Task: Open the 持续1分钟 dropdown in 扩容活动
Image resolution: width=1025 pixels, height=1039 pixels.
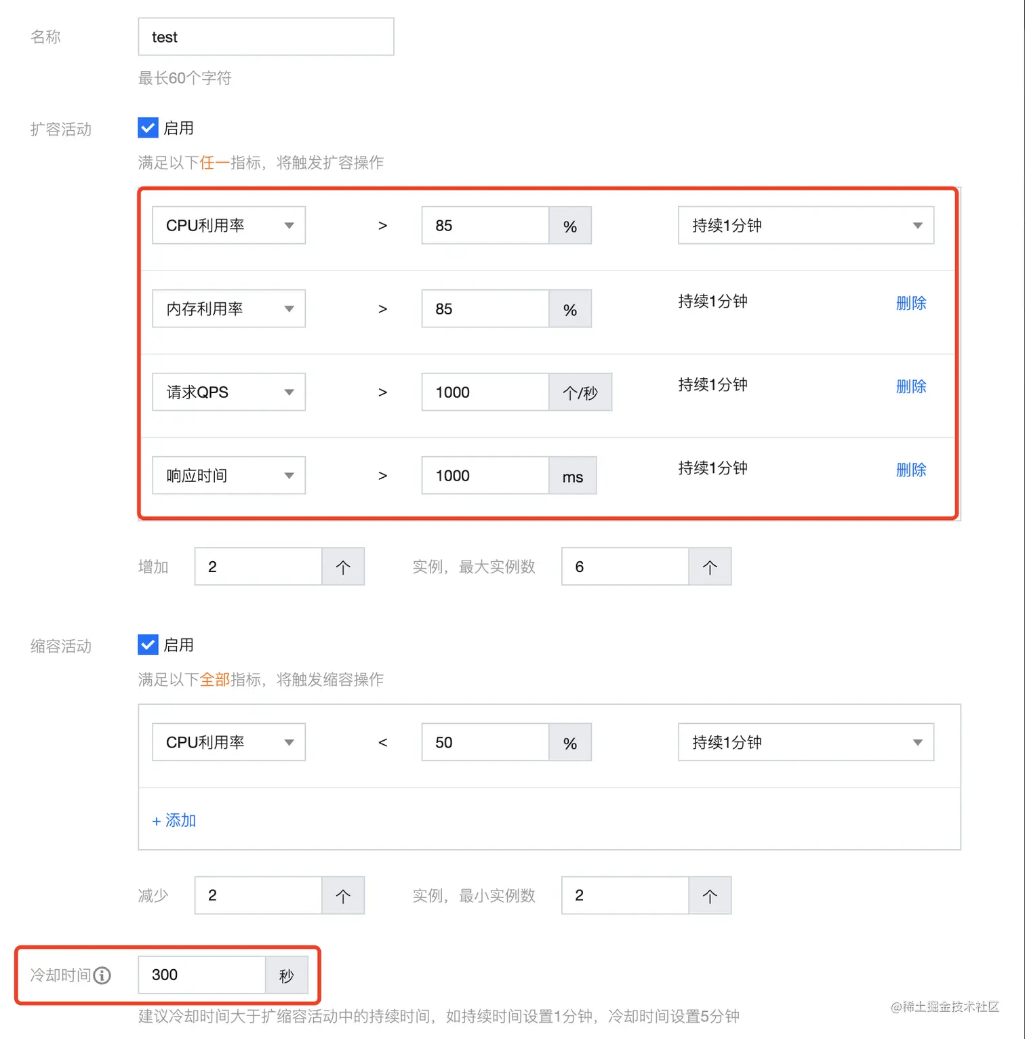Action: (x=806, y=225)
